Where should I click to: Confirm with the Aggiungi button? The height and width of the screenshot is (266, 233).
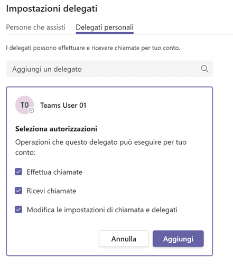178,239
